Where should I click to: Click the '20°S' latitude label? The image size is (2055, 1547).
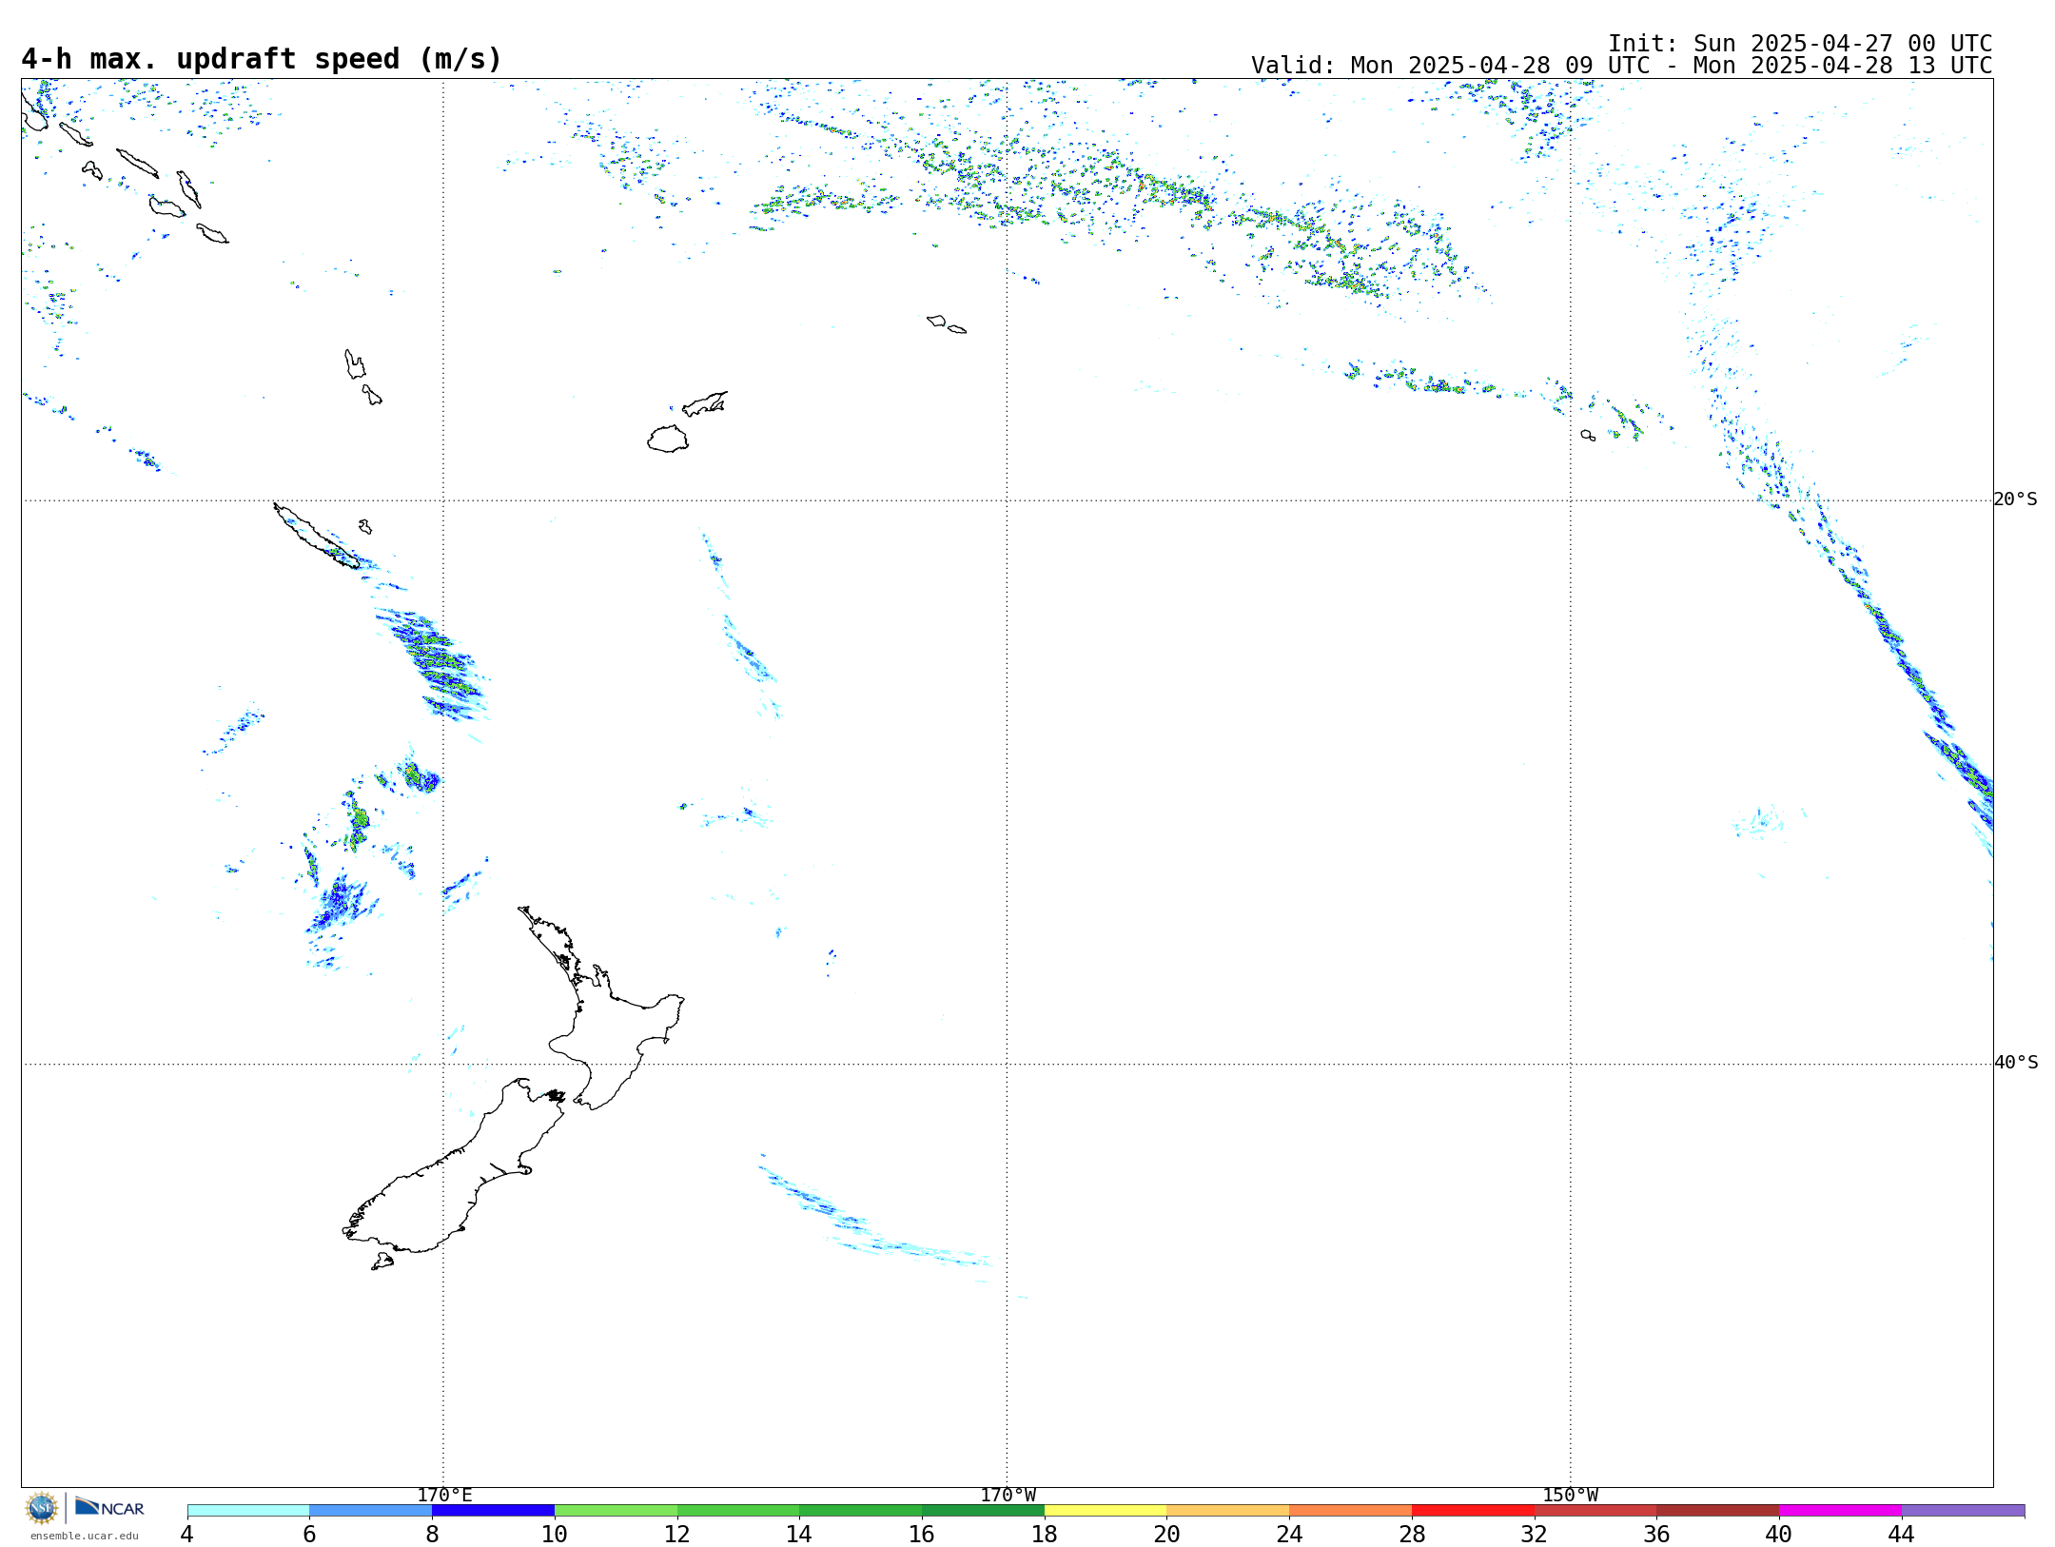[2016, 499]
